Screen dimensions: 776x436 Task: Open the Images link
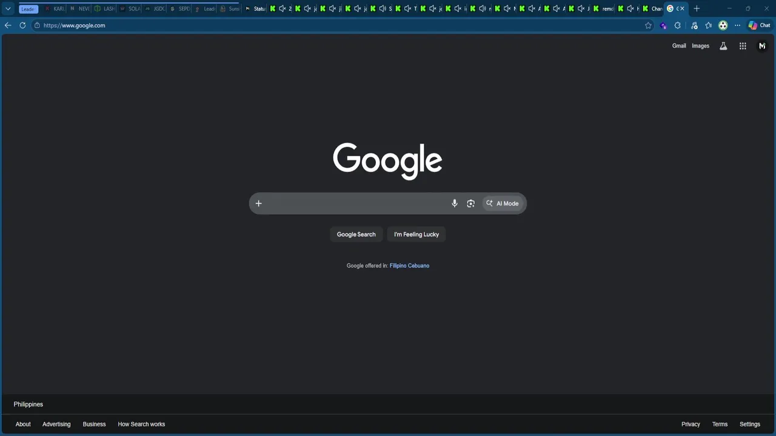click(700, 46)
